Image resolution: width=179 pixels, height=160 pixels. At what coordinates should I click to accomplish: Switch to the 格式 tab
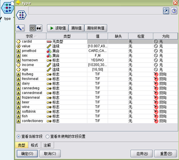coord(34,145)
